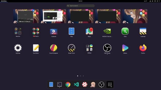Open Break Timer app

[71, 49]
